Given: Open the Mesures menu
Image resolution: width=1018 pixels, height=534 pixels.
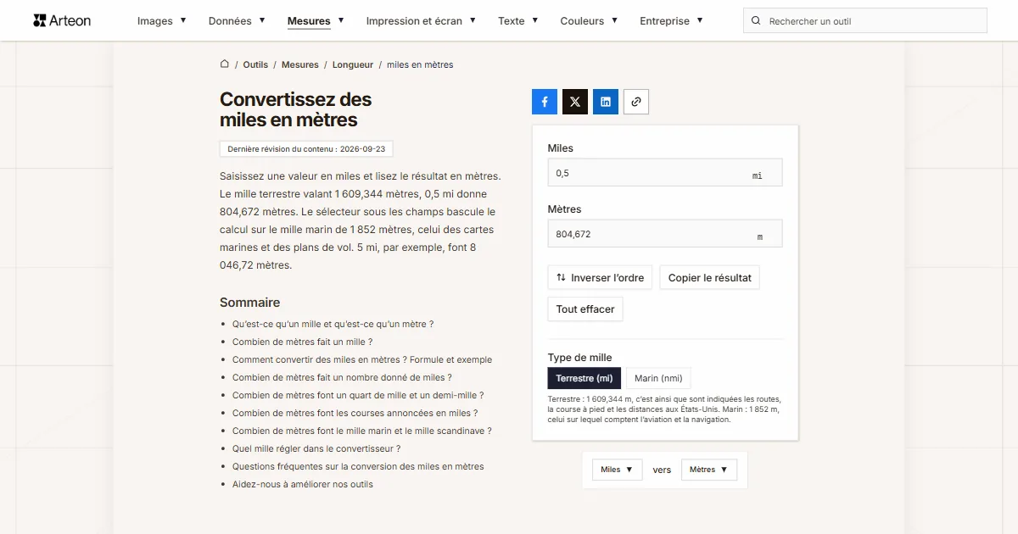Looking at the screenshot, I should [x=316, y=21].
